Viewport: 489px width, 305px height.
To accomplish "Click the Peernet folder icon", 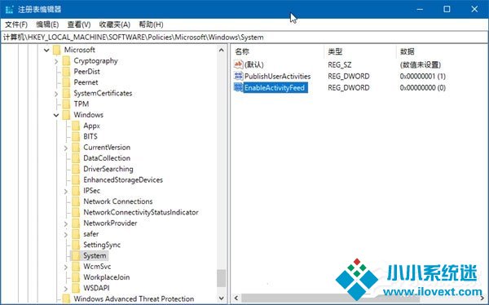I will pyautogui.click(x=66, y=82).
